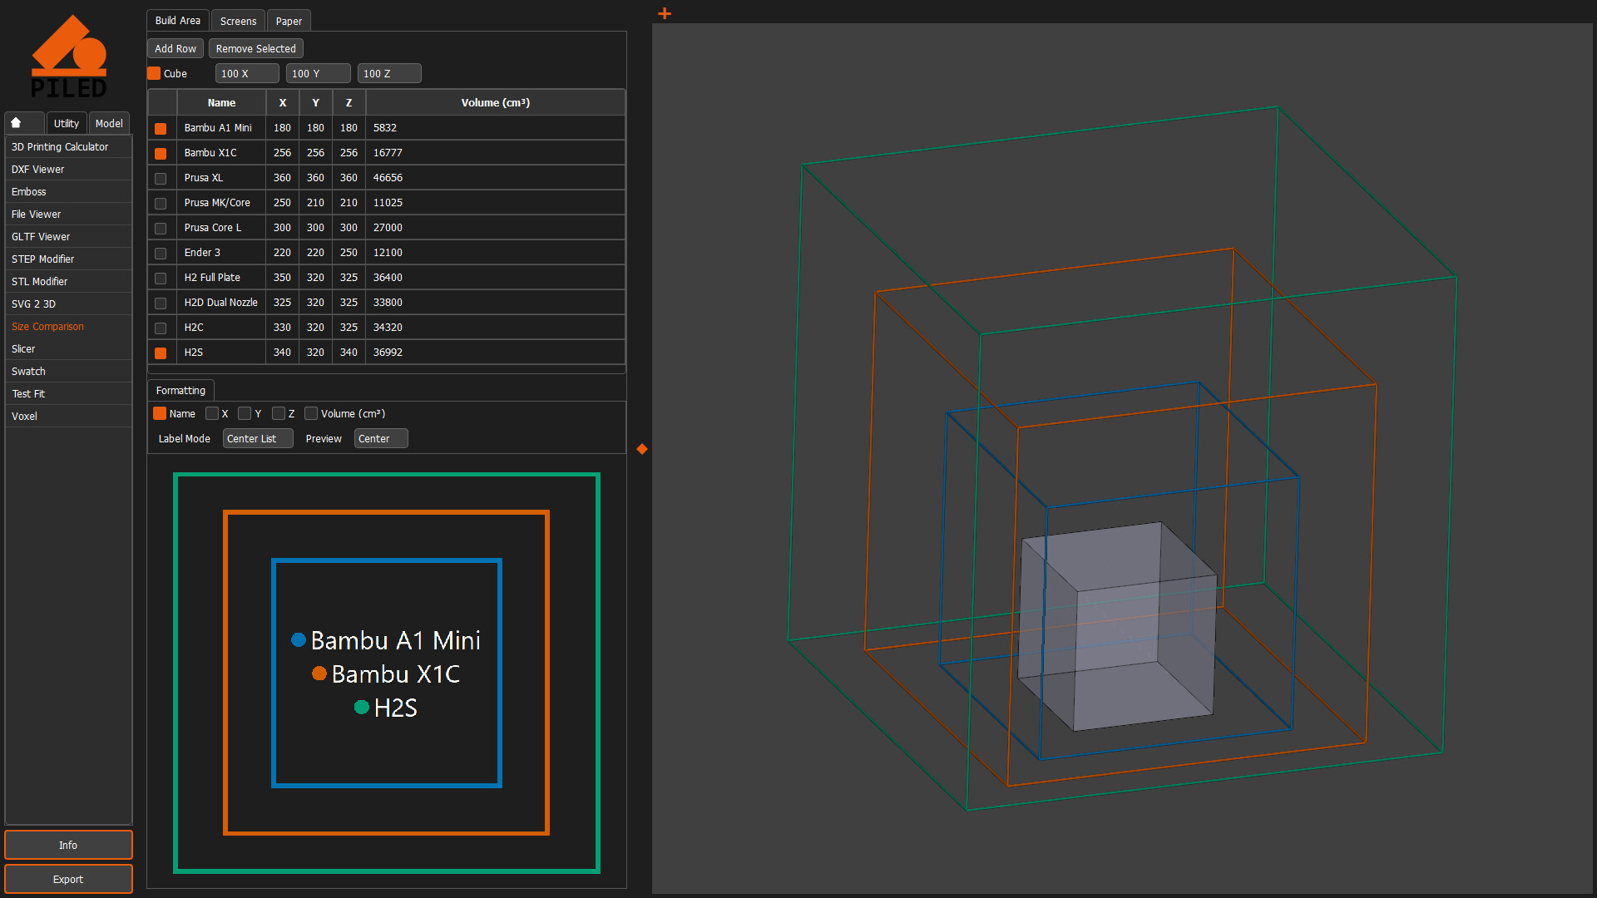The width and height of the screenshot is (1597, 898).
Task: Switch to the Model tab
Action: (109, 122)
